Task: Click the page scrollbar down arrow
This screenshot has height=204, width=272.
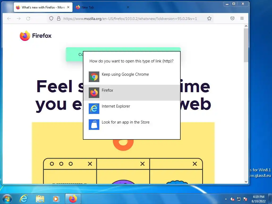Action: point(246,182)
